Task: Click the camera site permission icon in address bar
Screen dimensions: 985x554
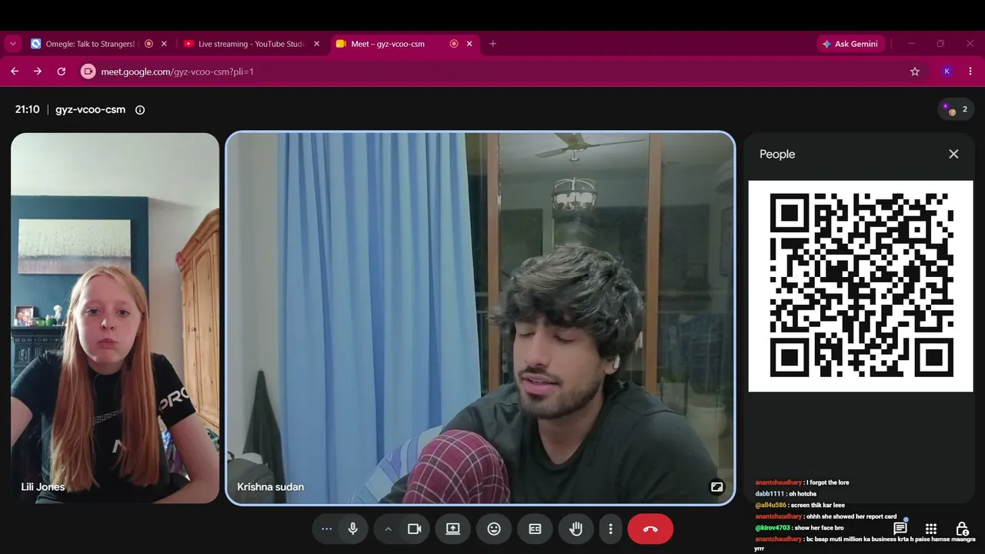Action: [x=88, y=72]
